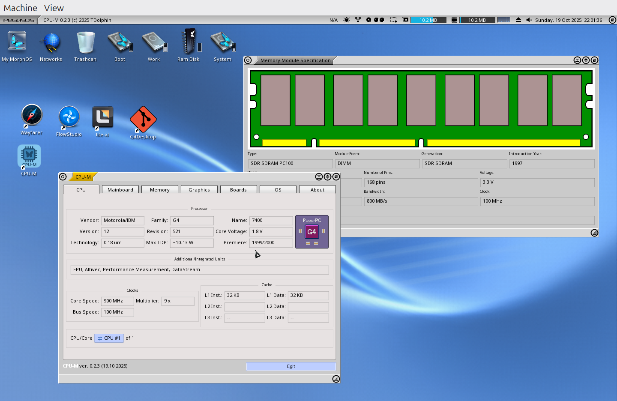Viewport: 617px width, 401px height.
Task: Click the Additional/Integrated Units text field
Action: (x=199, y=270)
